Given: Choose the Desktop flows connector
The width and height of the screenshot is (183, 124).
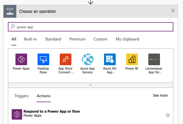Looking at the screenshot, I should pos(43,59).
